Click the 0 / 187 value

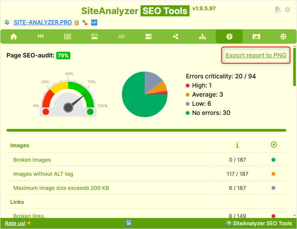point(237,160)
